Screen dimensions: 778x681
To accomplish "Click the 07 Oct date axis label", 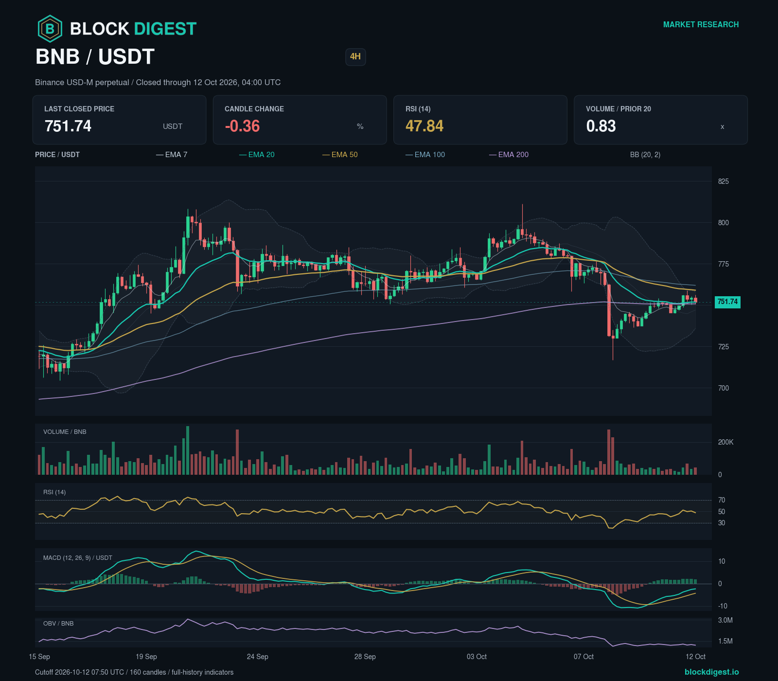I will coord(584,657).
